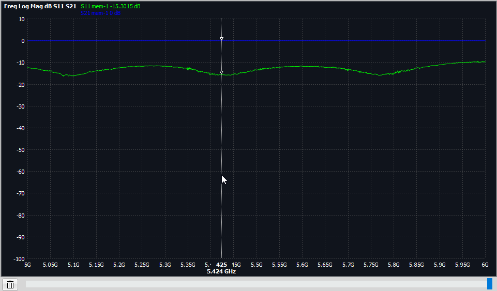Click the 5G frequency axis label
This screenshot has height=291, width=497.
(x=27, y=265)
